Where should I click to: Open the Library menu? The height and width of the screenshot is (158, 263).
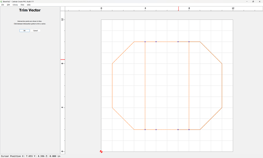click(15, 5)
